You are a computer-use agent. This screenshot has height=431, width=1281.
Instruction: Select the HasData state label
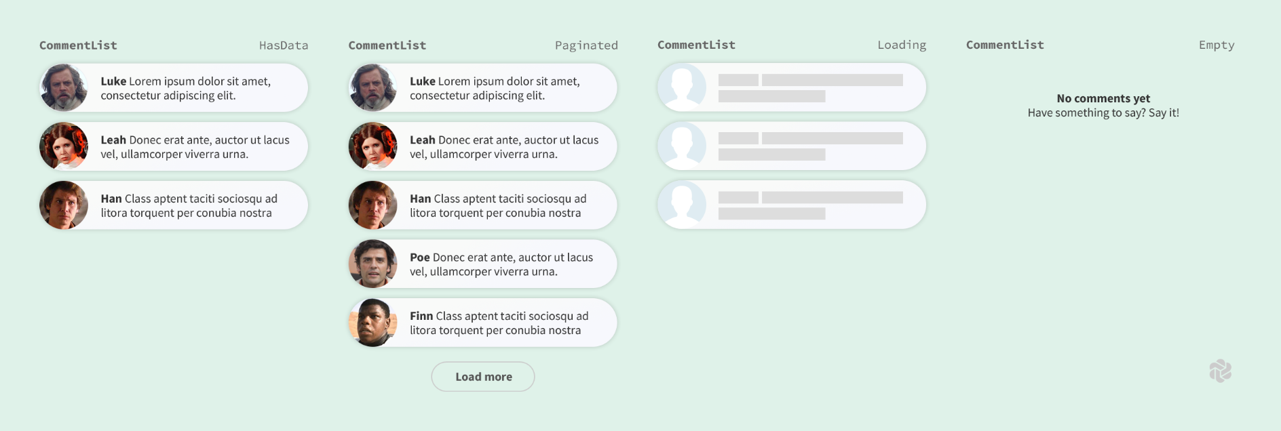point(284,45)
